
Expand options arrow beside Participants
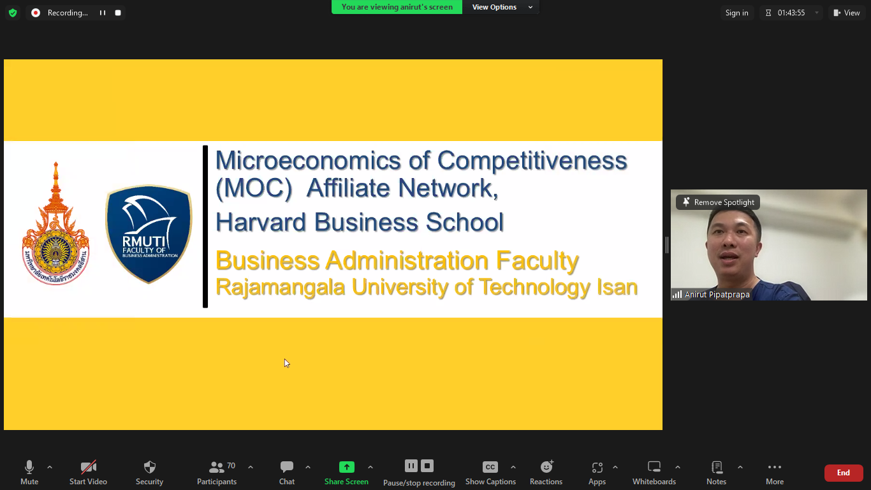click(251, 467)
